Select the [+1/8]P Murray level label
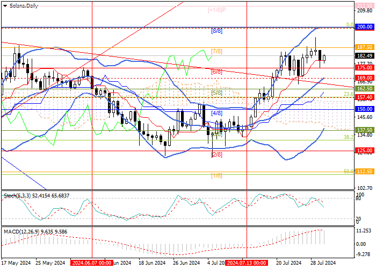The image size is (376, 269). tap(217, 10)
